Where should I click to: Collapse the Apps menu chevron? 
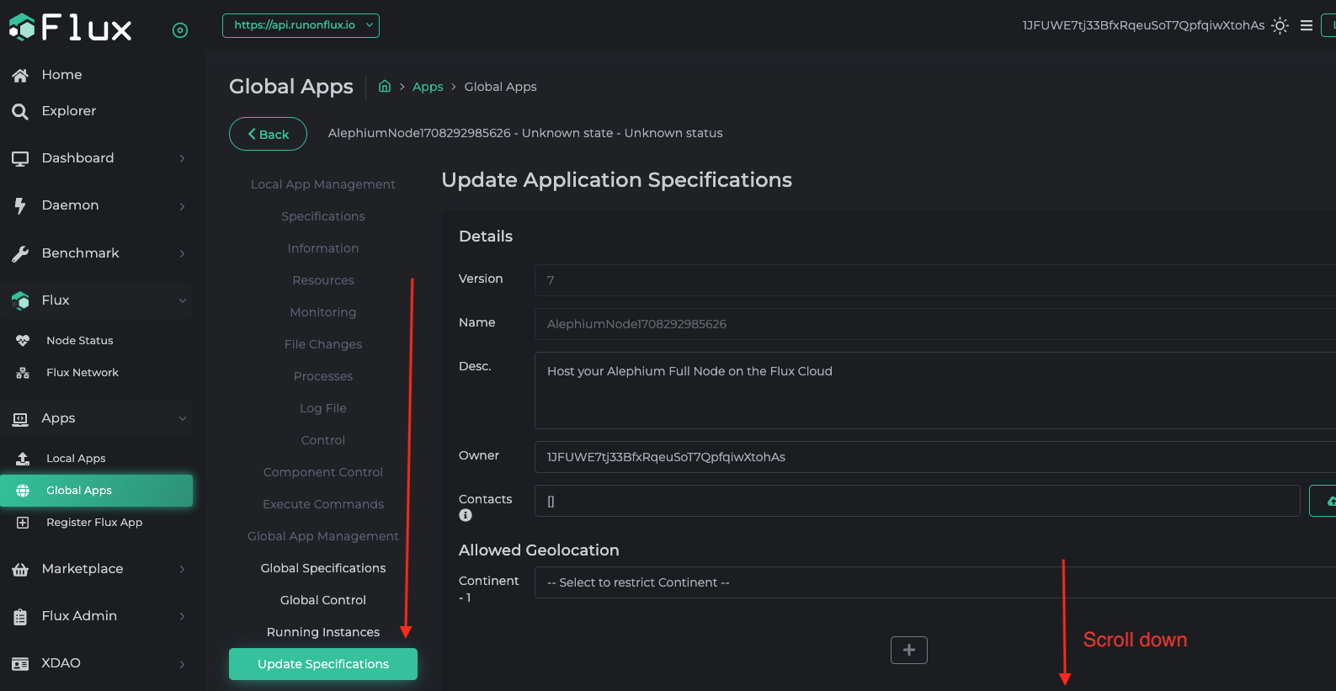[x=182, y=418]
